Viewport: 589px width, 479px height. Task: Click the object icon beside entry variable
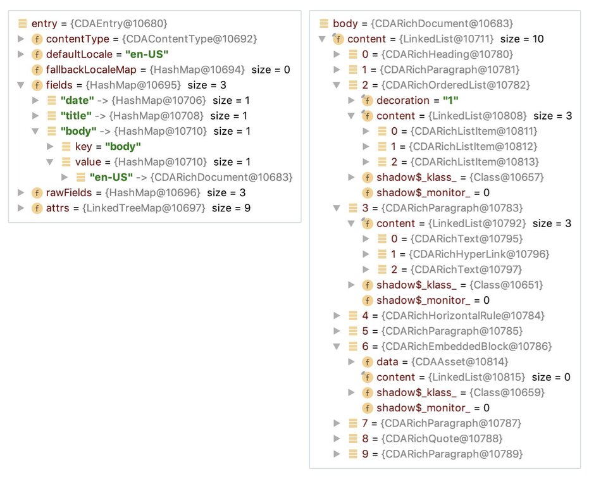[23, 24]
